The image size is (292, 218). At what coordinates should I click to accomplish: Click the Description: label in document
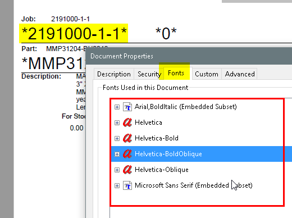[x=41, y=76]
